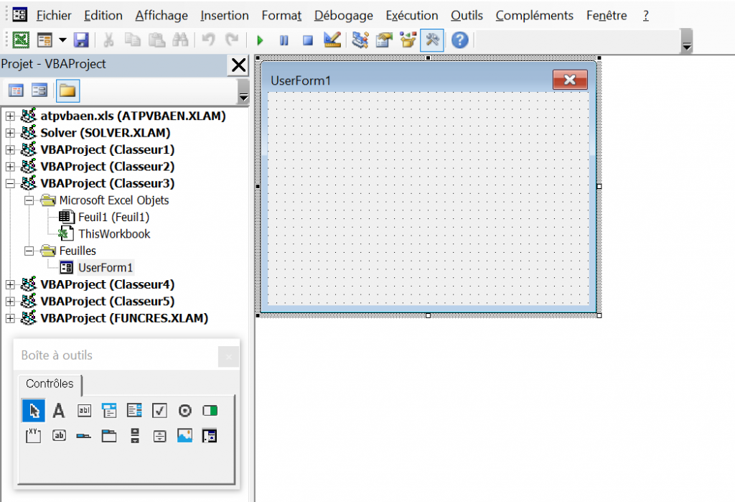Open the Compléments menu
Screen dimensions: 735x502
[534, 15]
